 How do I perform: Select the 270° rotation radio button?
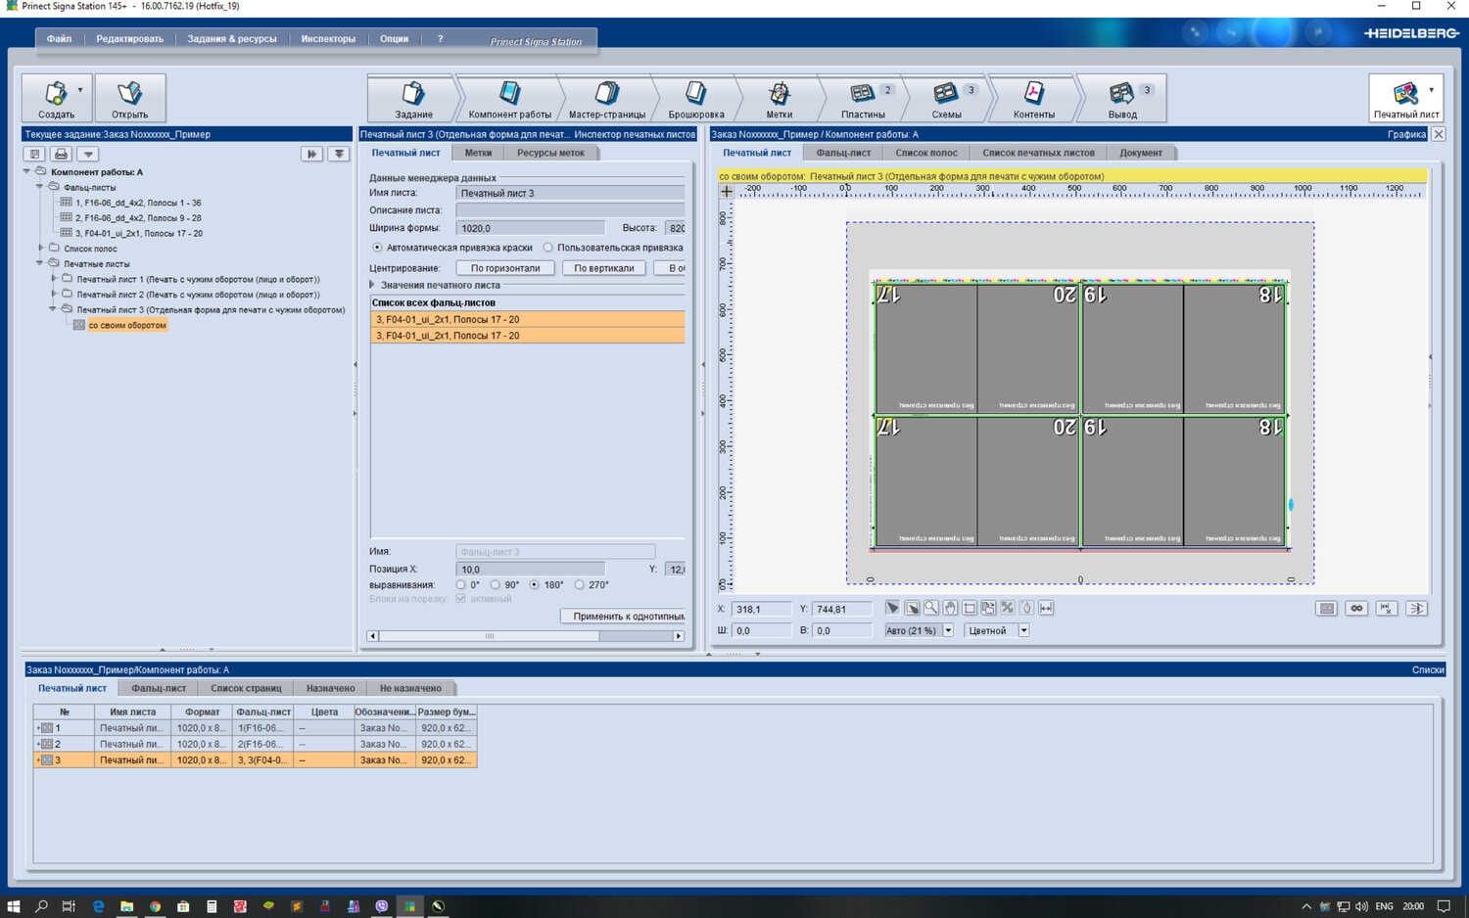(x=580, y=585)
